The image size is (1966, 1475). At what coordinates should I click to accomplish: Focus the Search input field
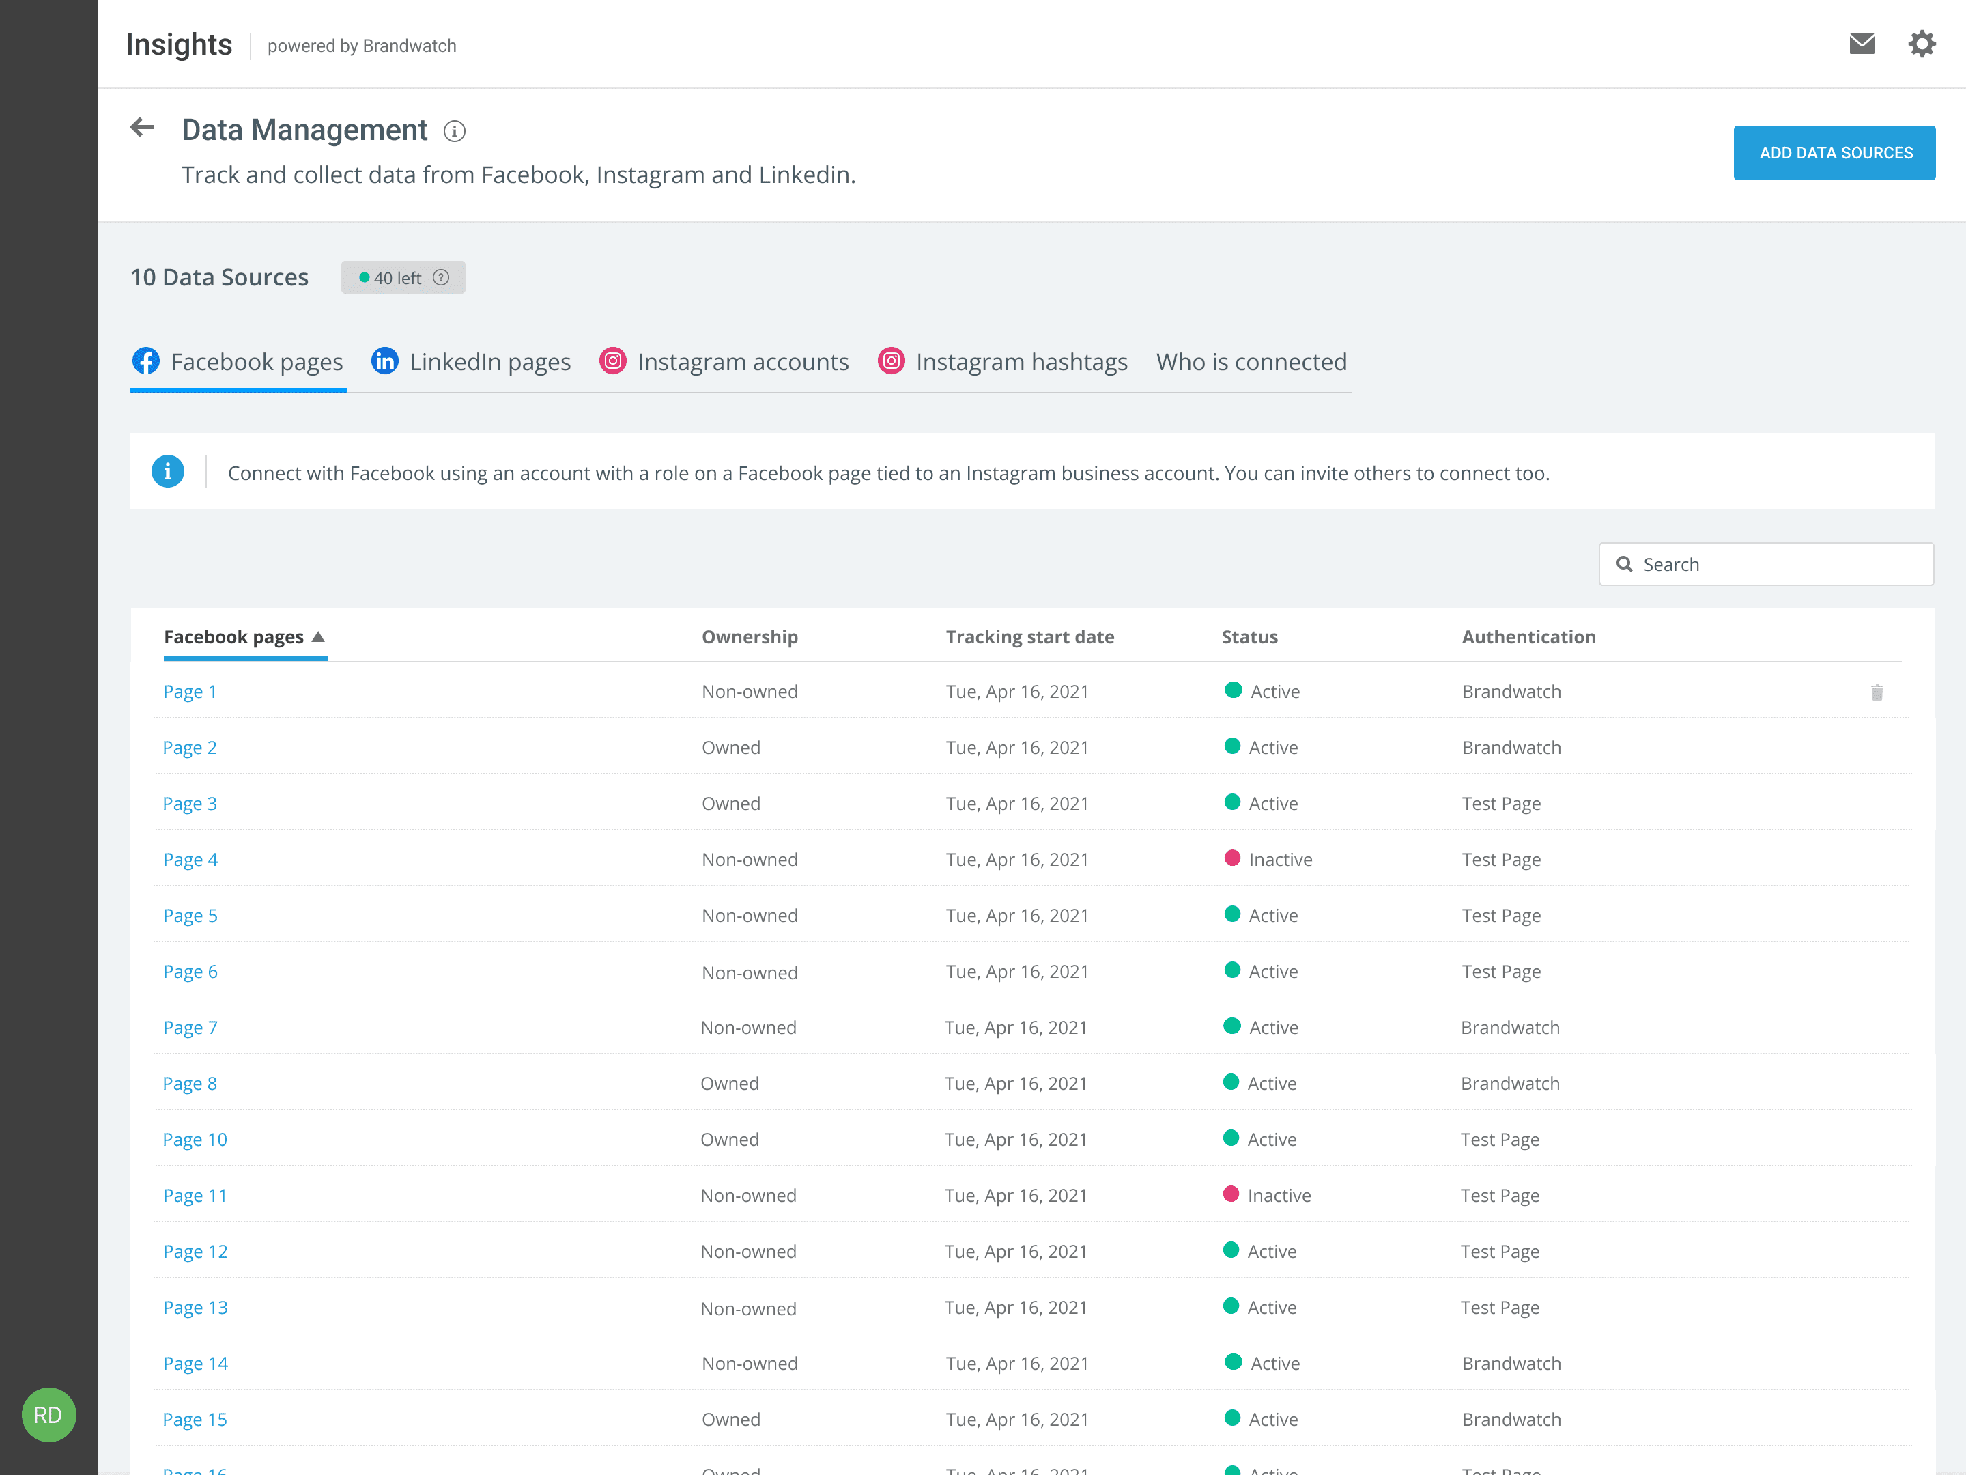(x=1766, y=563)
